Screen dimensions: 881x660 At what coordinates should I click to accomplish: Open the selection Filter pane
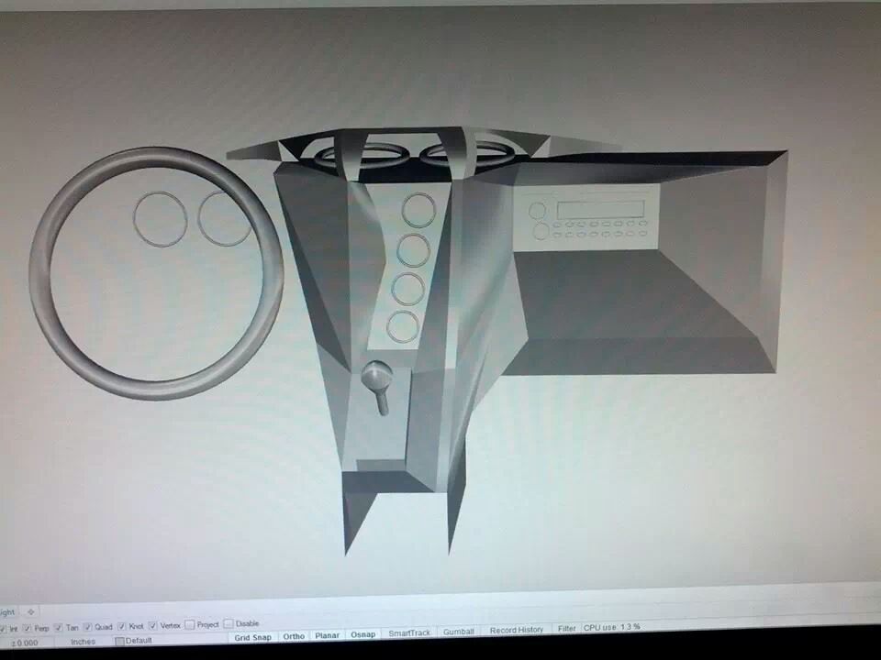click(x=566, y=629)
